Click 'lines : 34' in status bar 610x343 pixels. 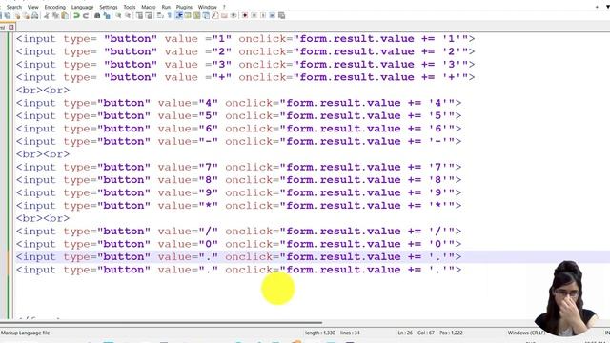coord(350,333)
